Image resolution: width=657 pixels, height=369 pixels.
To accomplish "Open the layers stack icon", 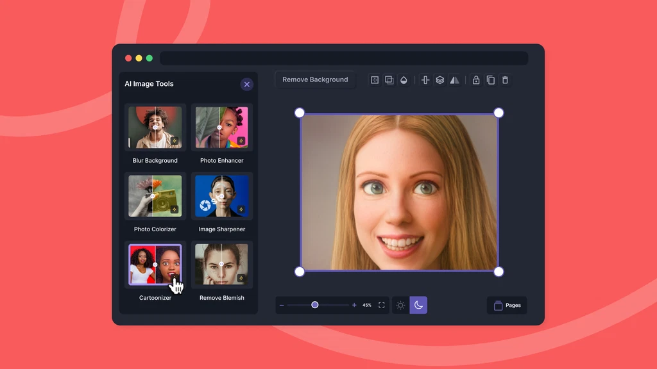I will 439,80.
